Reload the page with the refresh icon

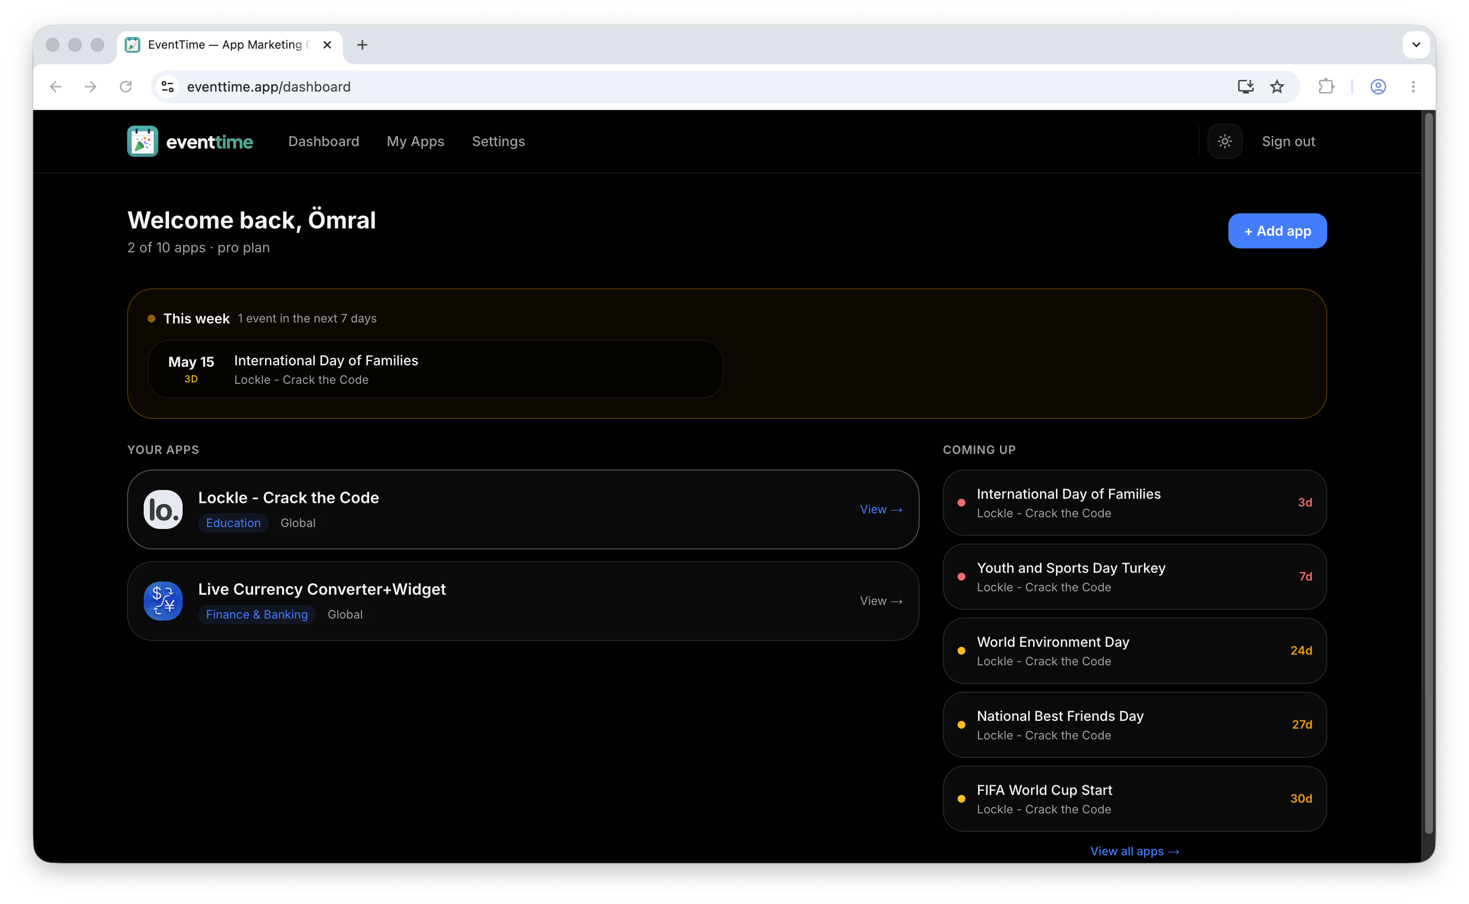point(126,87)
